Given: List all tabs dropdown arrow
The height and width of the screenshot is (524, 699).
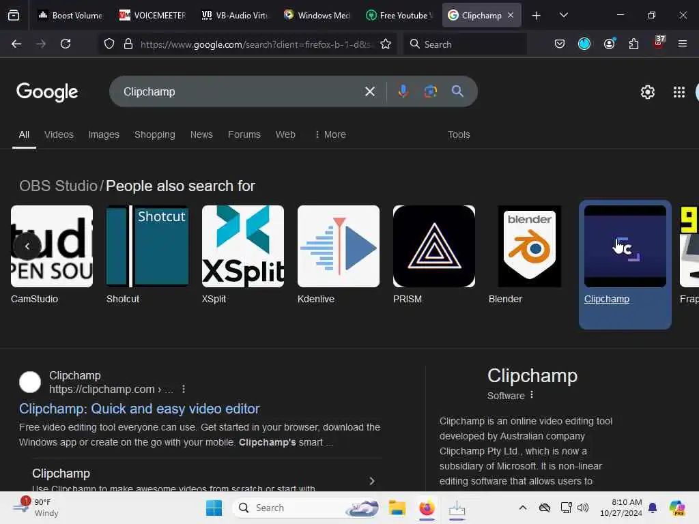Looking at the screenshot, I should (x=564, y=15).
